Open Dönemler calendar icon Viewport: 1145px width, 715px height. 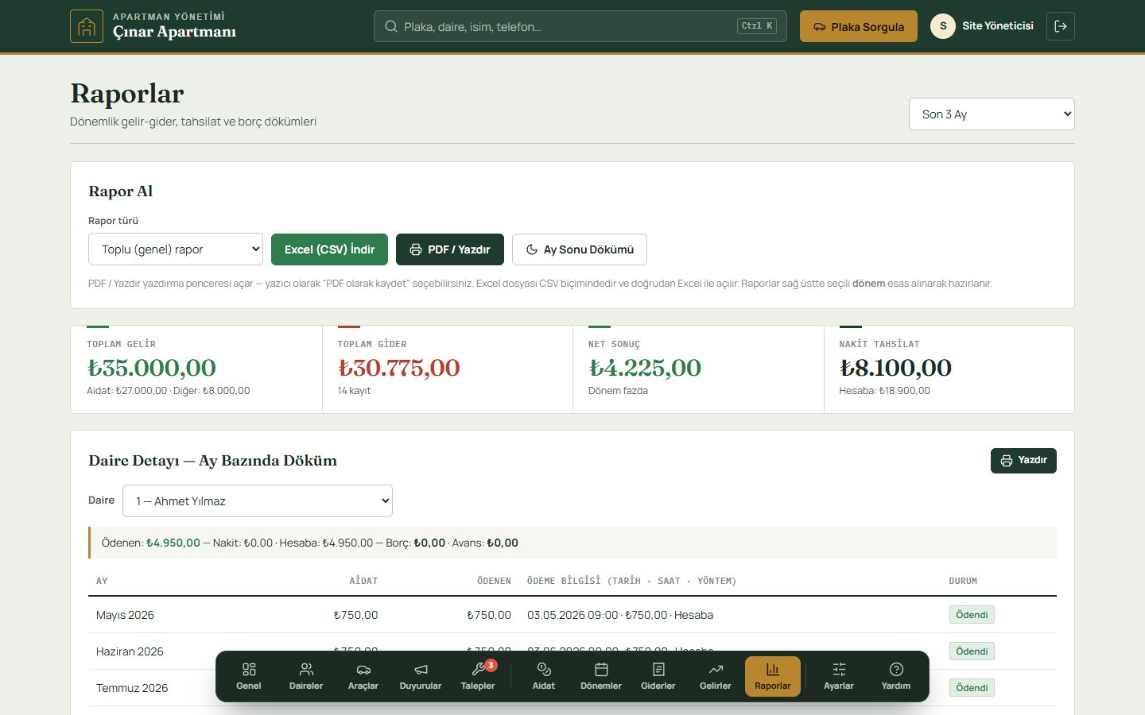coord(601,676)
